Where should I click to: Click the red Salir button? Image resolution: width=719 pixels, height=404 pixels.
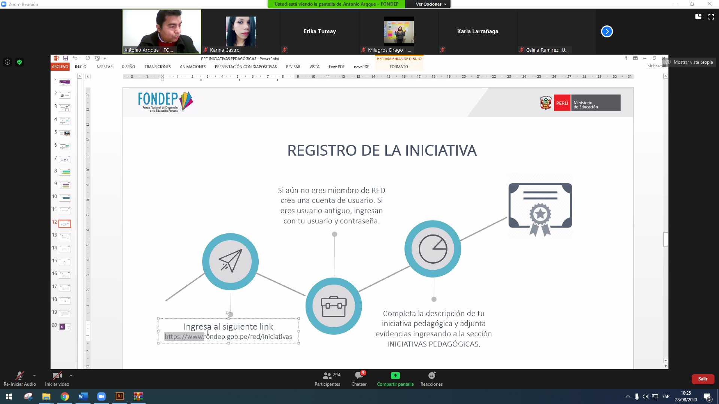click(703, 379)
